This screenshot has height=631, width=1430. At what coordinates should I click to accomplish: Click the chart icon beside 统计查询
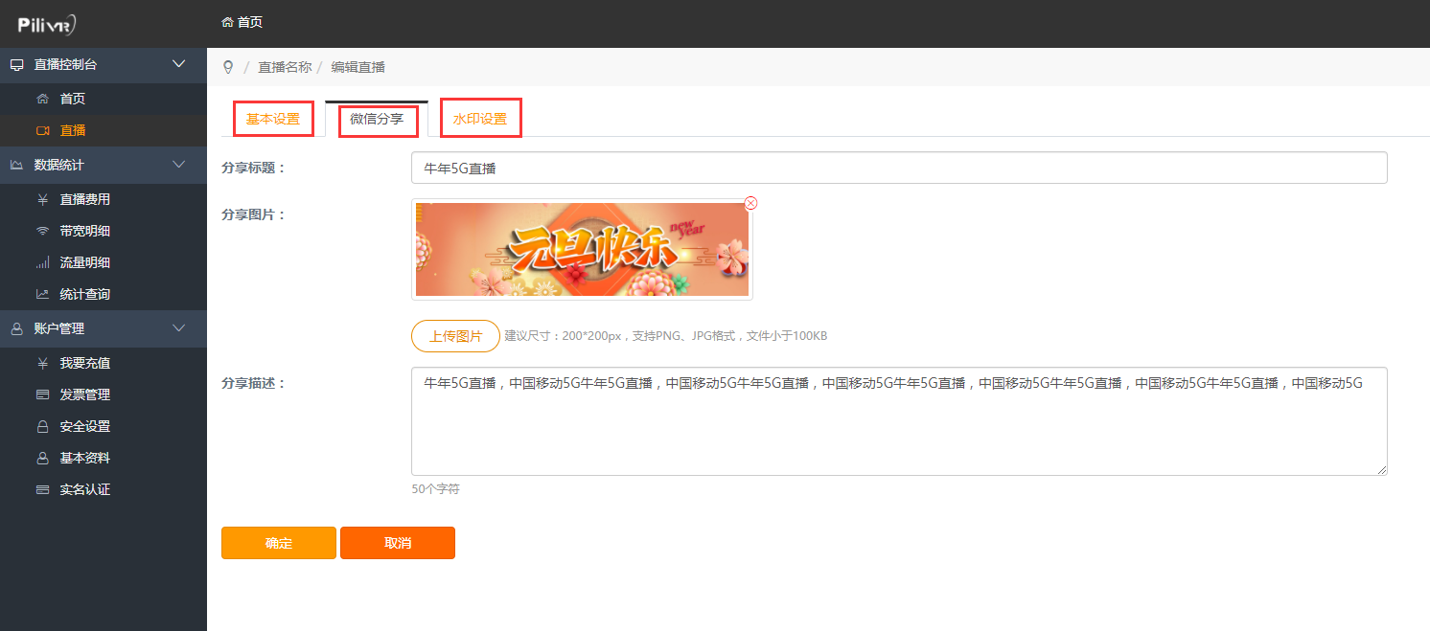(42, 294)
